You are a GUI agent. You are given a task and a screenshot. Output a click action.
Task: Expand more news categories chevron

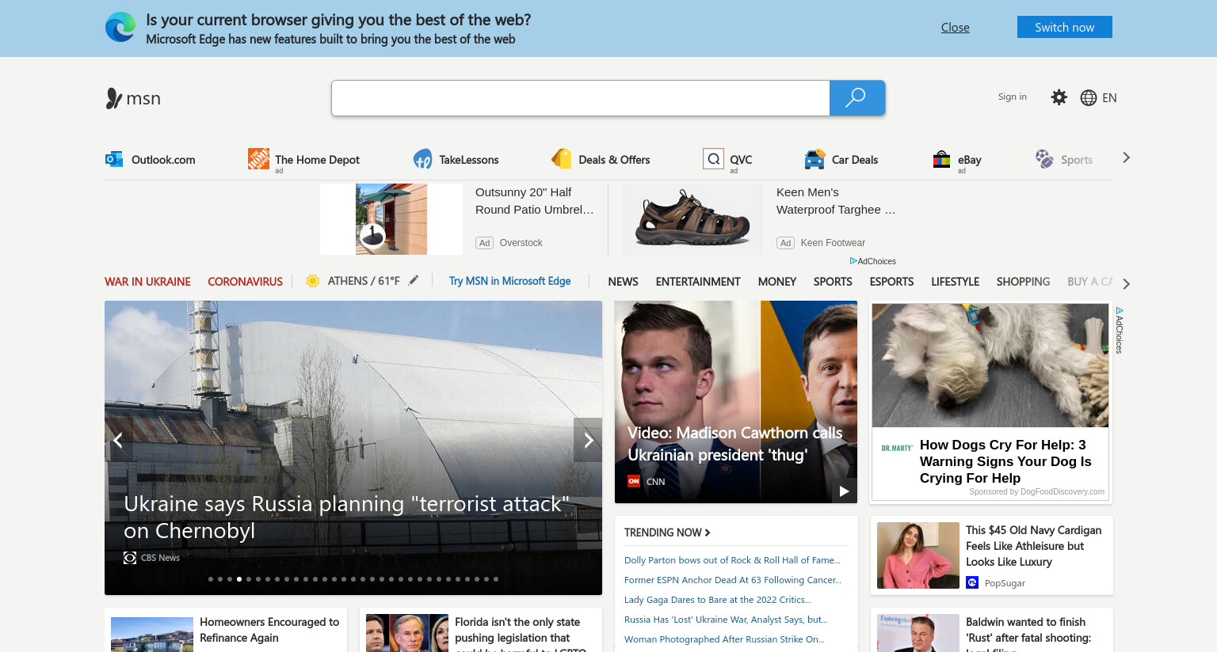(x=1126, y=284)
